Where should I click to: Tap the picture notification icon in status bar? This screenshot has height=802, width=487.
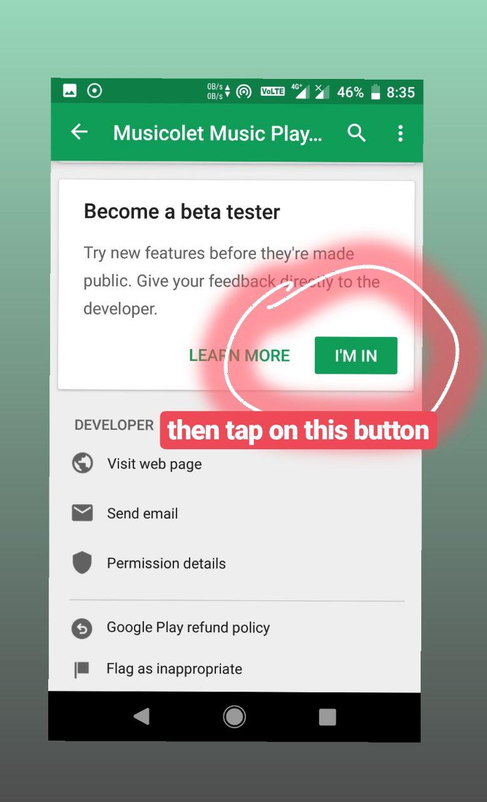tap(69, 91)
